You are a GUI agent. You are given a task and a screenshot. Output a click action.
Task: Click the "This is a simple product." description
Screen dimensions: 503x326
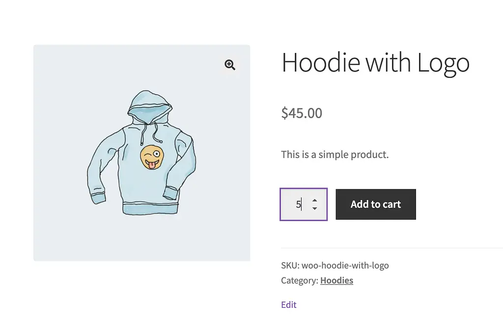[x=335, y=154]
